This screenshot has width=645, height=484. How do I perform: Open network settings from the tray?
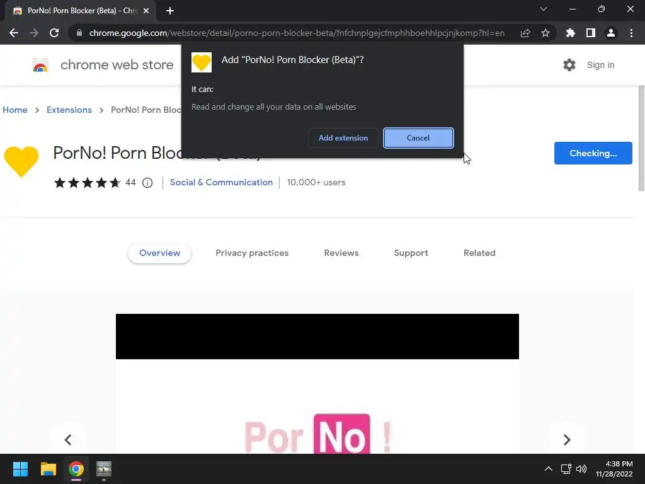[566, 469]
